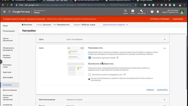Open Объявления и расширения in sidebar
The height and width of the screenshot is (106, 188).
click(x=9, y=49)
